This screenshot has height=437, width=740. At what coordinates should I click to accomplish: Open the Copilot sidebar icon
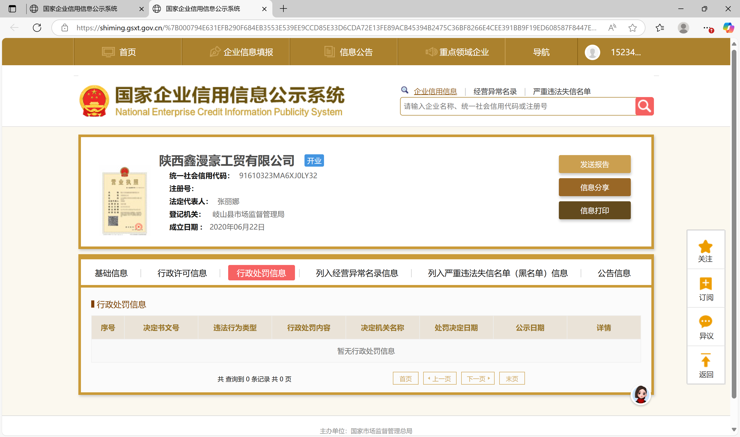[728, 28]
